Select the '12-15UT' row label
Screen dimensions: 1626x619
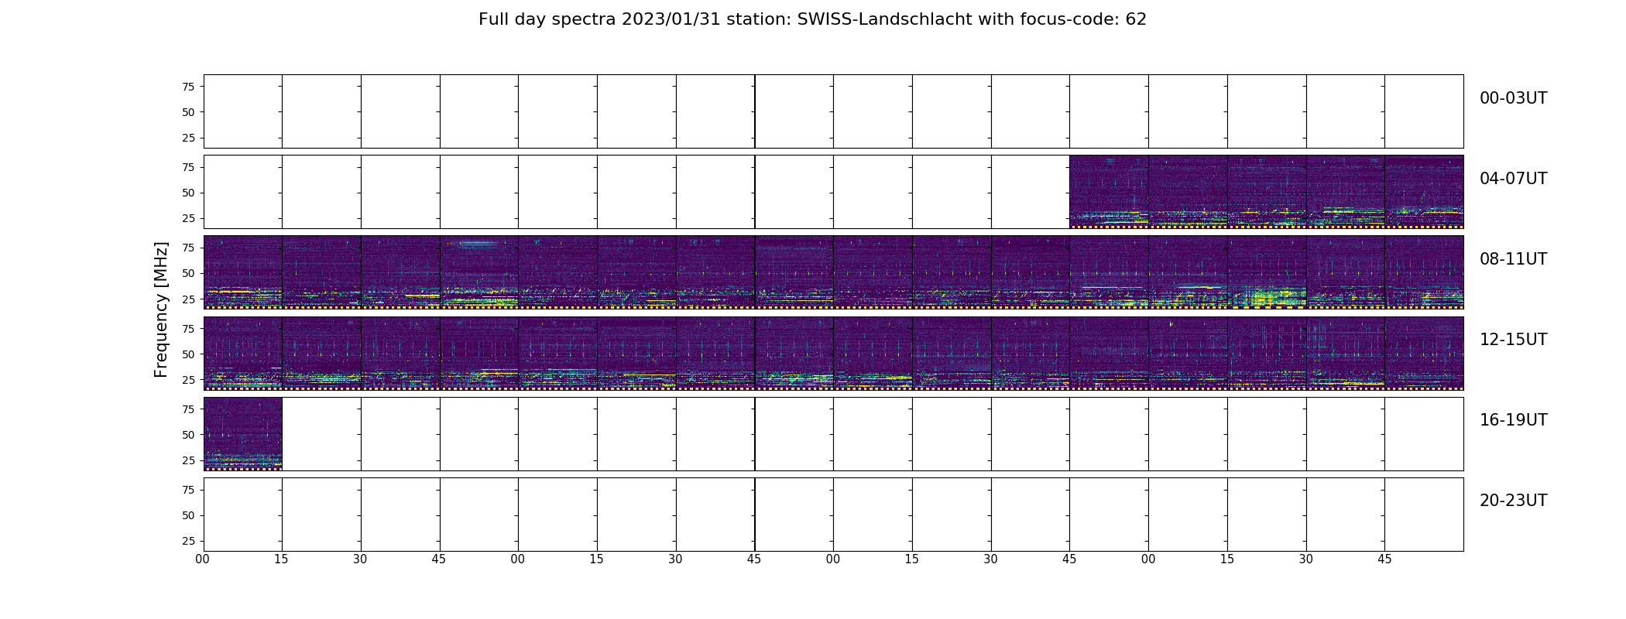(1513, 340)
